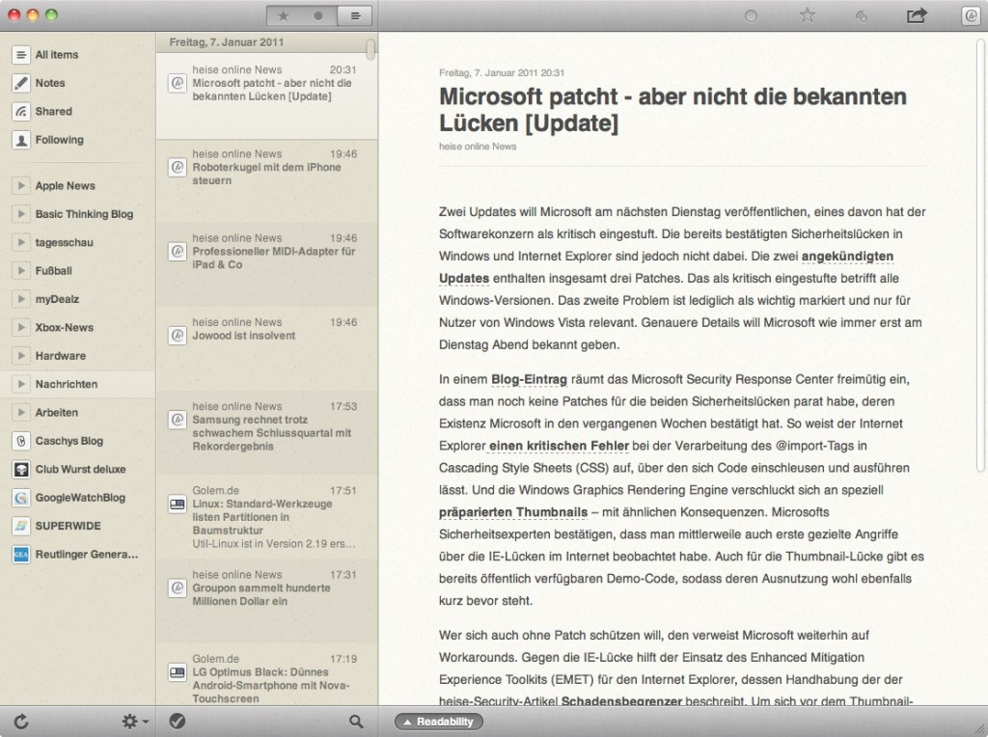
Task: Toggle Readability view
Action: (439, 722)
